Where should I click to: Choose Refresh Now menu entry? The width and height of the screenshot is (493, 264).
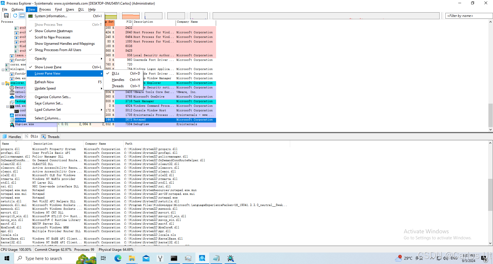[x=65, y=82]
